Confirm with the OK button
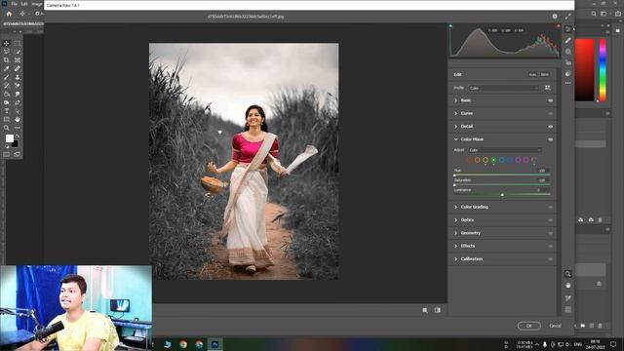Screen dimensions: 624x351 [x=528, y=326]
